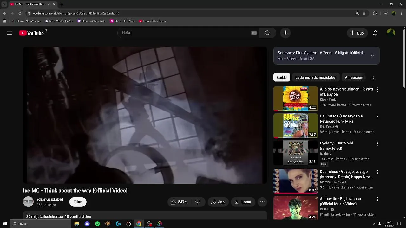This screenshot has height=228, width=406.
Task: Open Chrome media controls icon
Action: [x=386, y=13]
